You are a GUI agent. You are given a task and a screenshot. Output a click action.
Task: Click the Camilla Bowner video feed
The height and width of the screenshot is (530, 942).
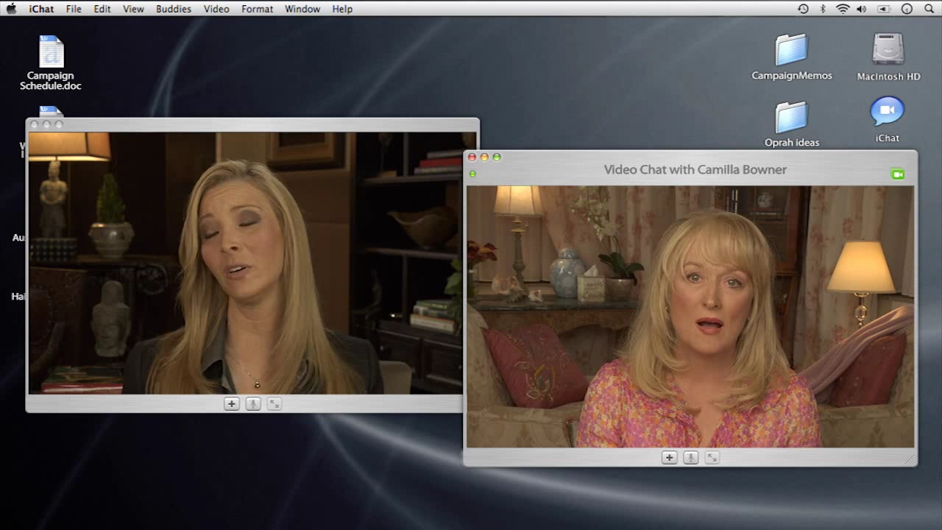coord(690,317)
